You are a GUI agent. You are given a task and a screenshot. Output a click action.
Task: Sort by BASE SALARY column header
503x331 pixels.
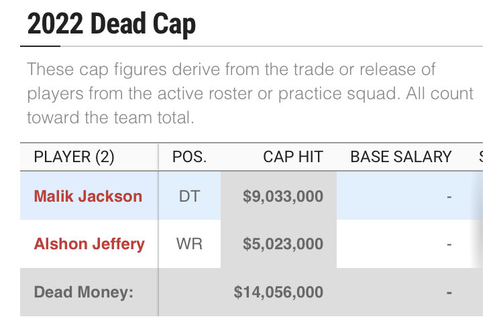401,157
